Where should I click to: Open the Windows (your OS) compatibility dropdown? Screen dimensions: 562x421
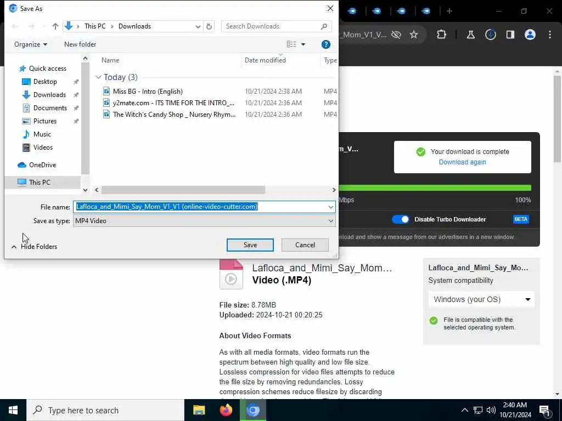[481, 299]
